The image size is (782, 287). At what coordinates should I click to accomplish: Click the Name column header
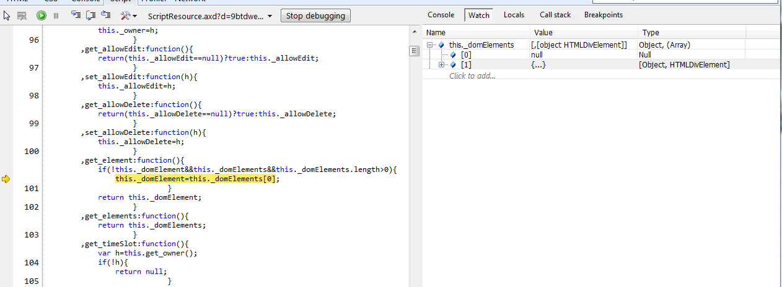tap(477, 32)
